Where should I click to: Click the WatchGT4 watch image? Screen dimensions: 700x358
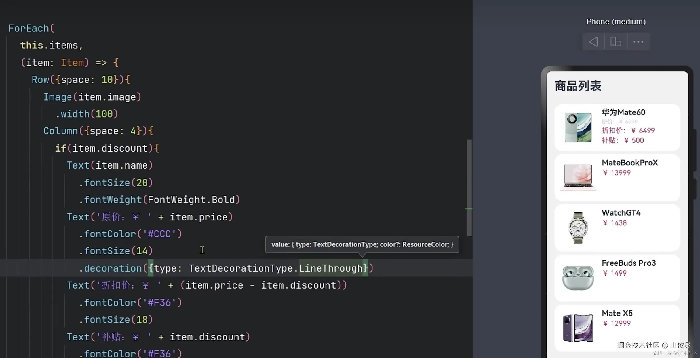(578, 227)
